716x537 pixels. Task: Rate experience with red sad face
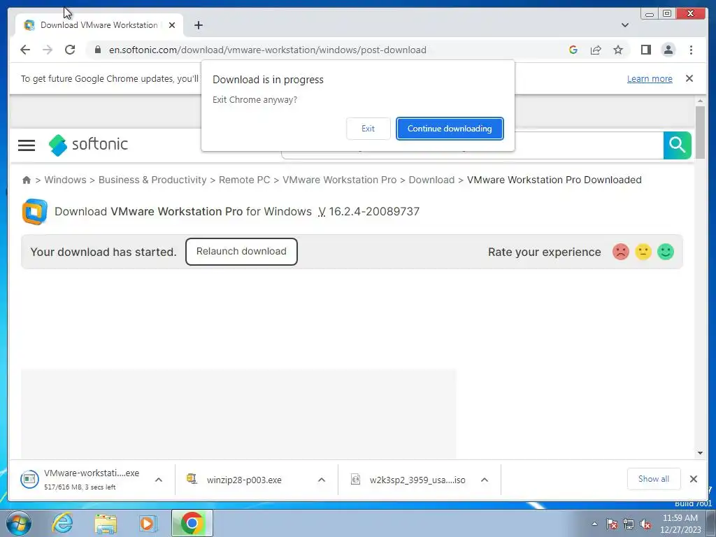point(621,252)
